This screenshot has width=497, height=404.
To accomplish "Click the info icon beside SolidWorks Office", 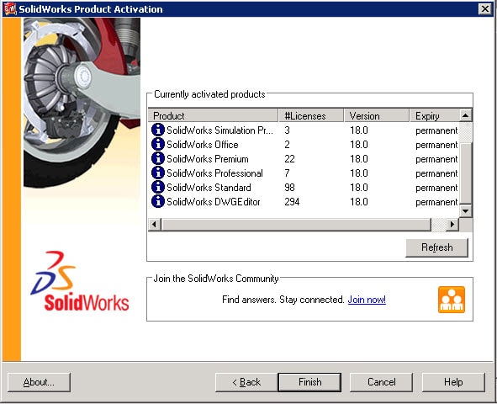I will pos(158,144).
